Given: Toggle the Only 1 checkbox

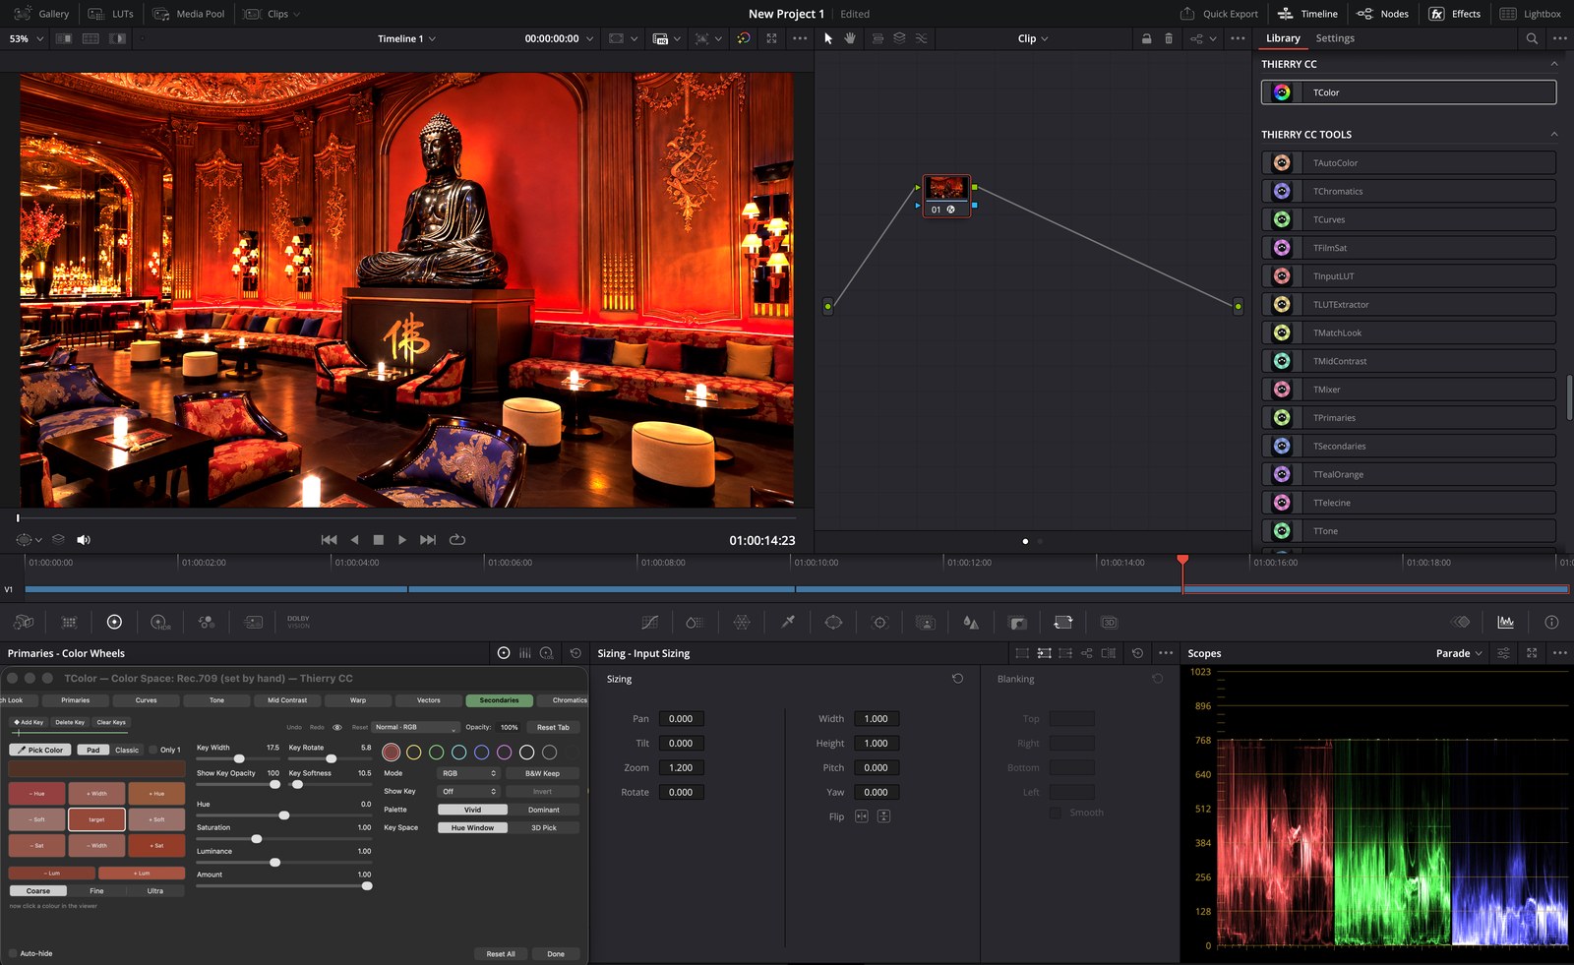Looking at the screenshot, I should 153,750.
